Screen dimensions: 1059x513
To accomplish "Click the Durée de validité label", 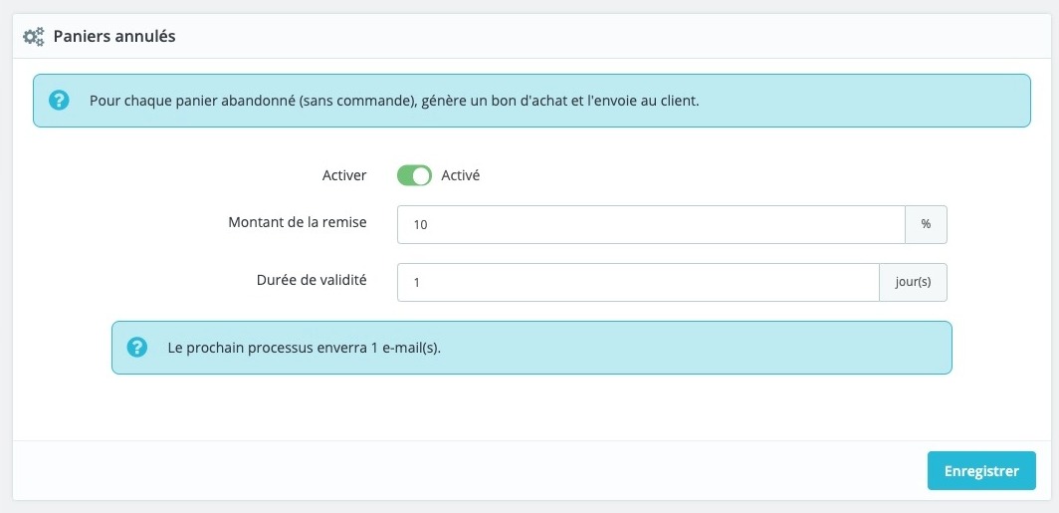I will (311, 280).
